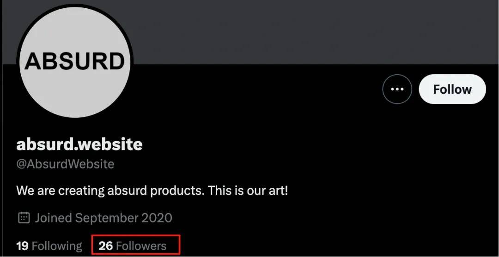
Task: Select the @AbsurdWebsite handle
Action: (65, 164)
